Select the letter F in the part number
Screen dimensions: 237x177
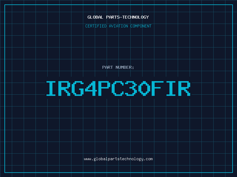pos(158,88)
